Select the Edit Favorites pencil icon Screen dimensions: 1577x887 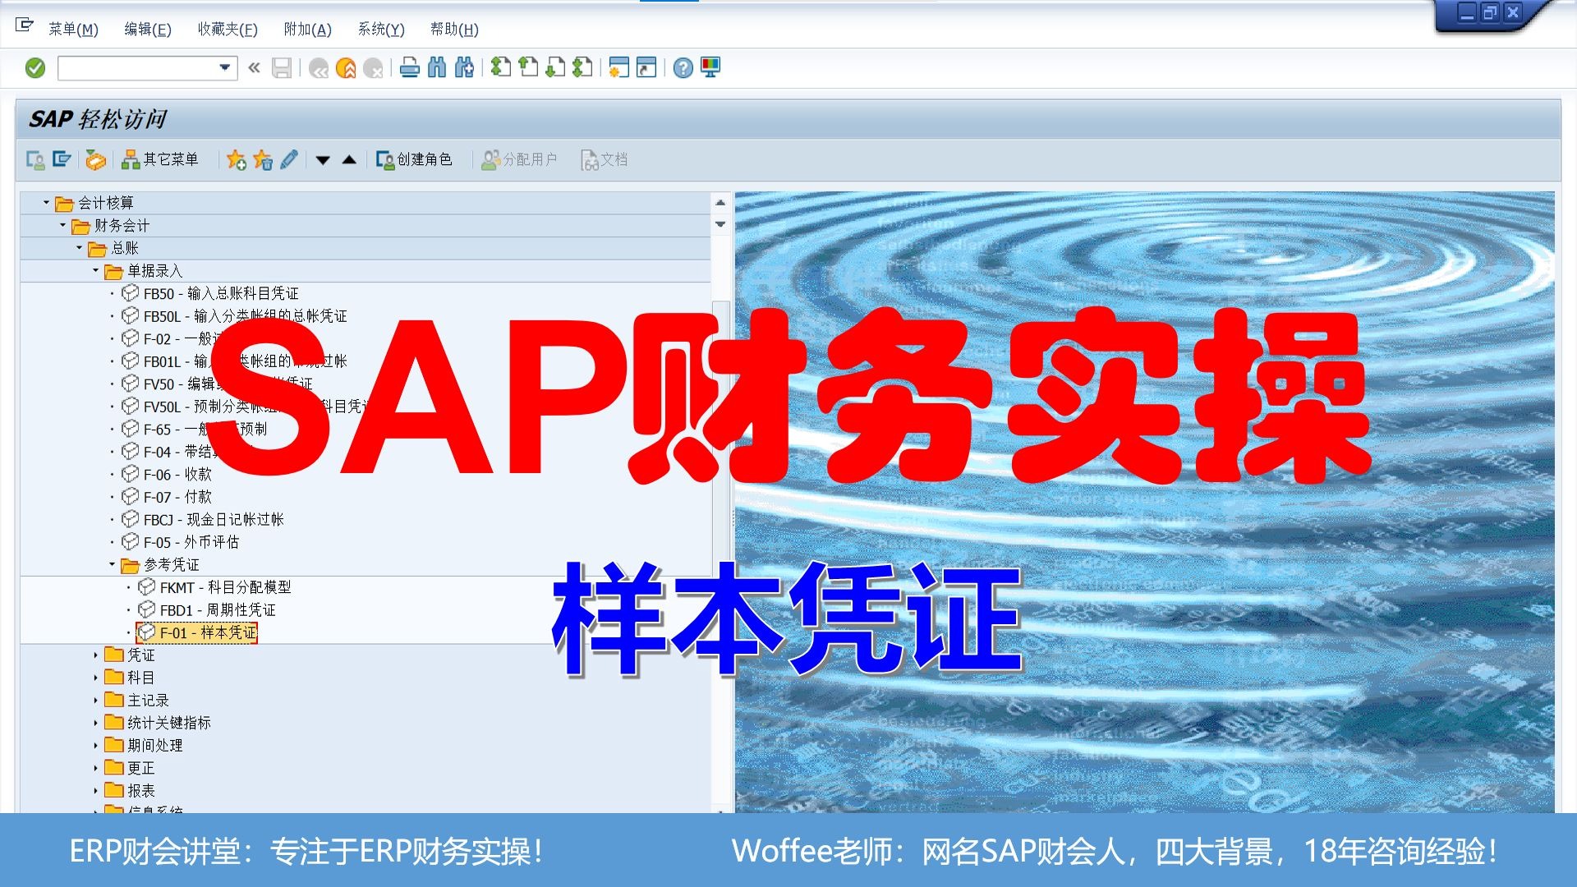tap(287, 160)
